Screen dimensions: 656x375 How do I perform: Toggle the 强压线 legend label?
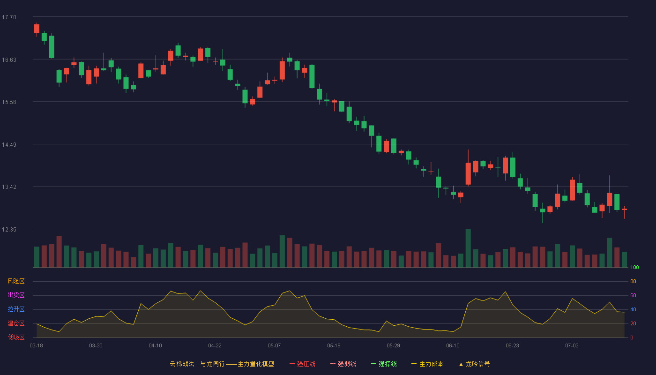(x=306, y=364)
